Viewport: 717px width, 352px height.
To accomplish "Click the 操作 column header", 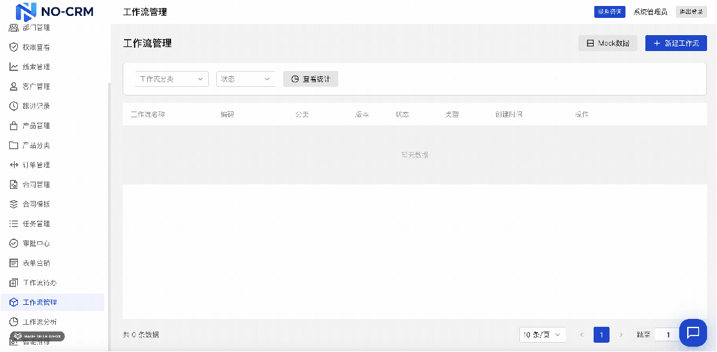I will [x=582, y=114].
